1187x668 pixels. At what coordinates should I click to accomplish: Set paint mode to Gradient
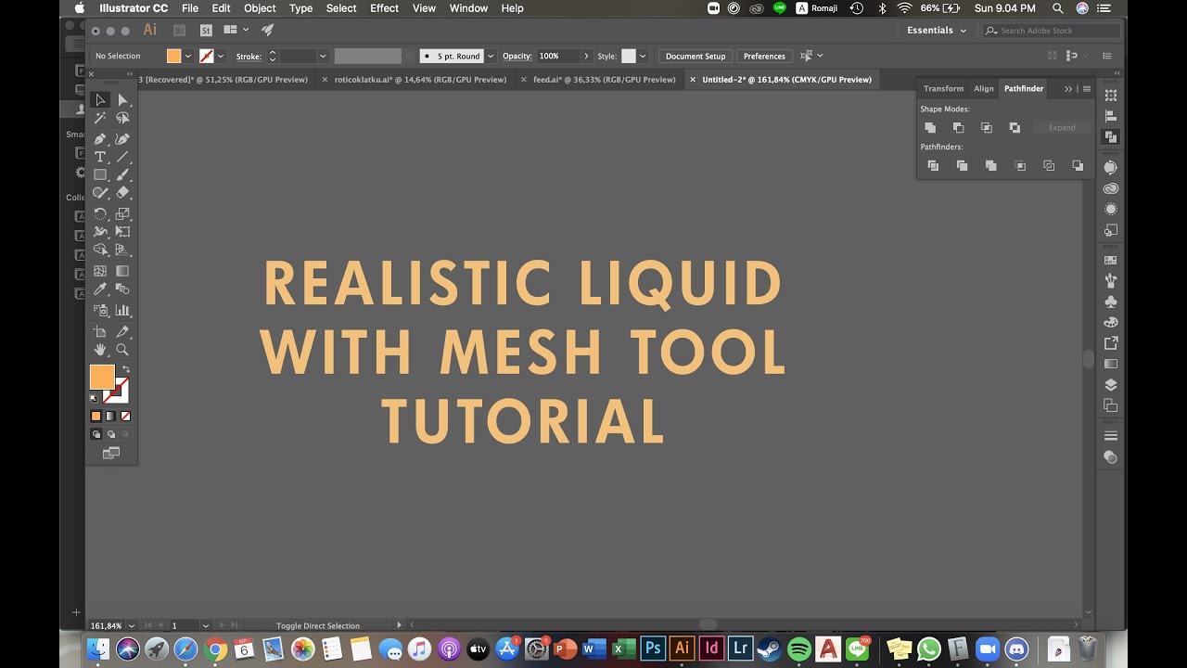click(110, 417)
